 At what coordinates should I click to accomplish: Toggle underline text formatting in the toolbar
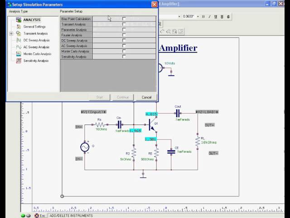tap(216, 17)
